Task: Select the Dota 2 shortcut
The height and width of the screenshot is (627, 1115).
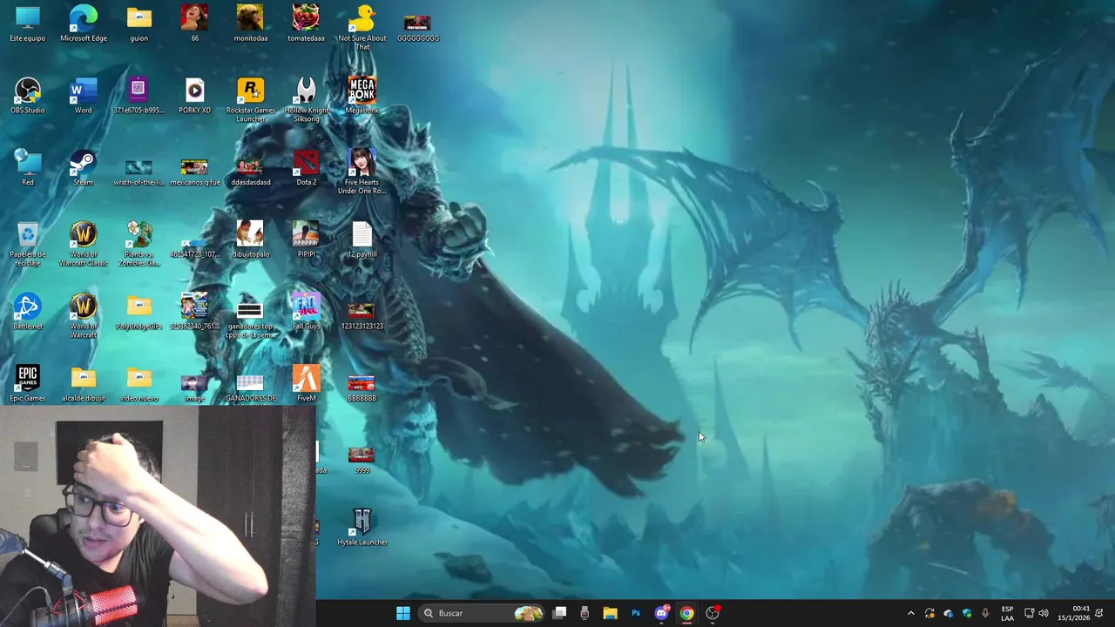Action: point(306,168)
